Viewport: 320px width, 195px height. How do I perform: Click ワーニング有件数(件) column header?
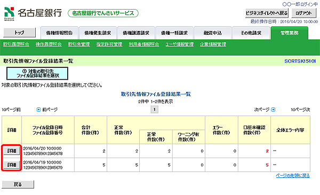pyautogui.click(x=189, y=137)
